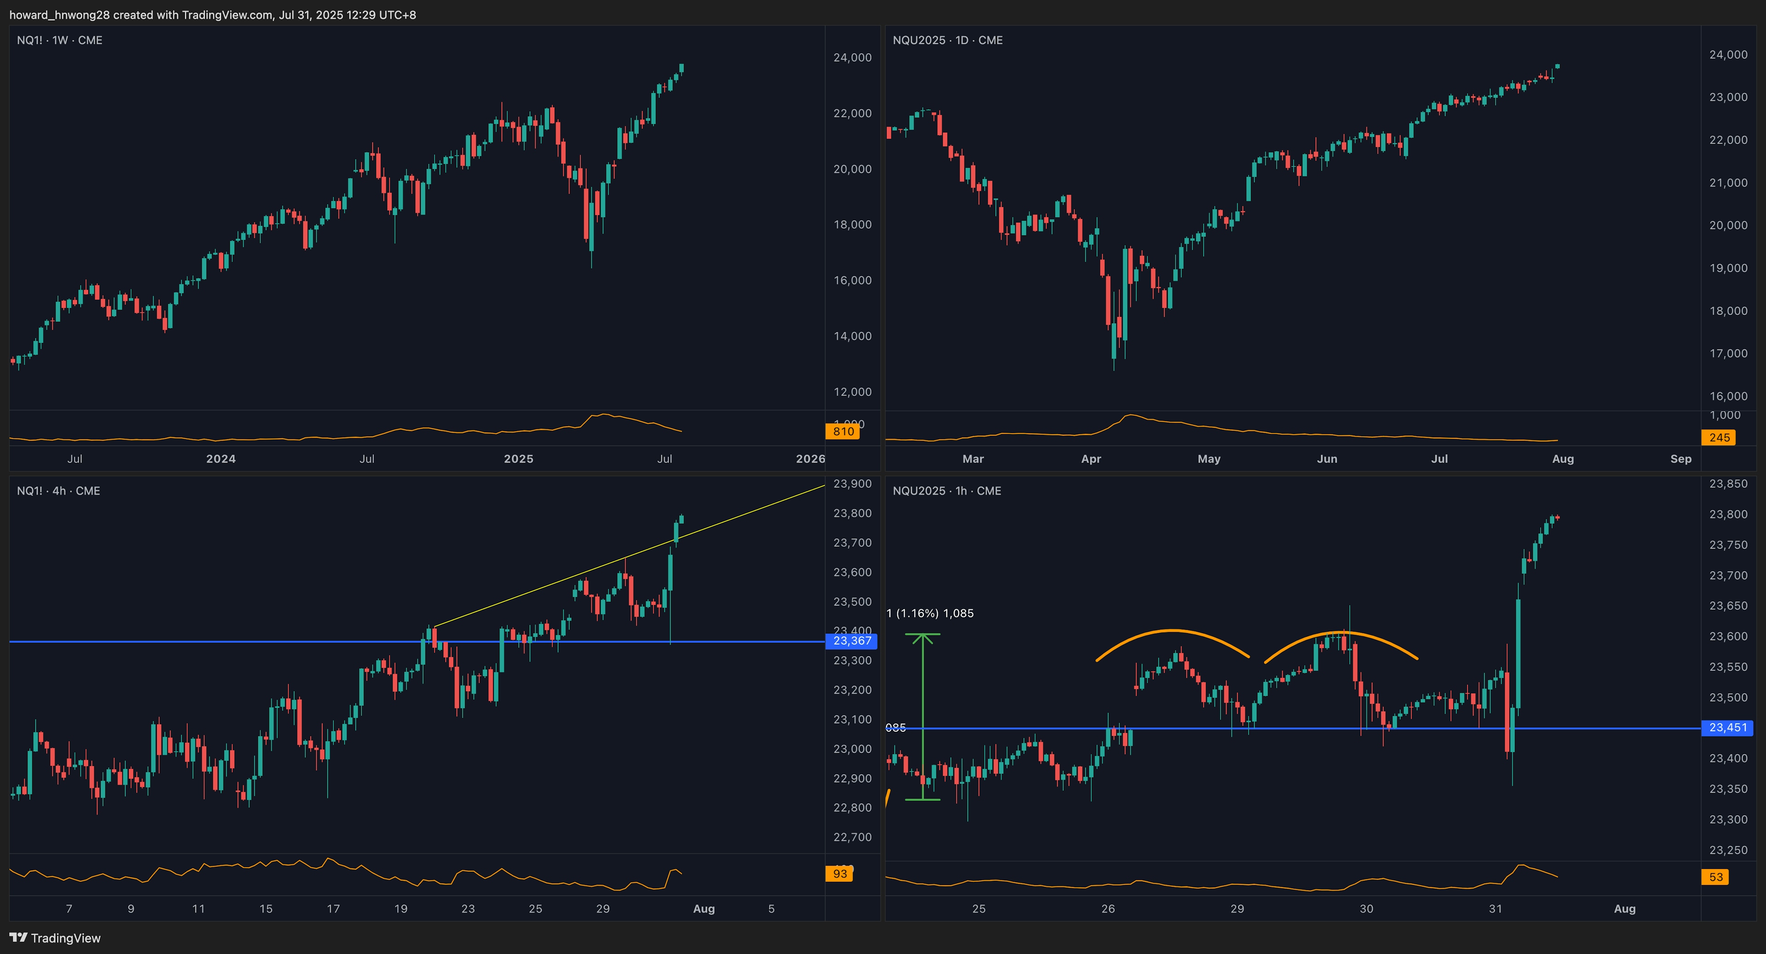This screenshot has height=954, width=1766.
Task: Click 22,900 on the 4h chart price axis
Action: [852, 778]
